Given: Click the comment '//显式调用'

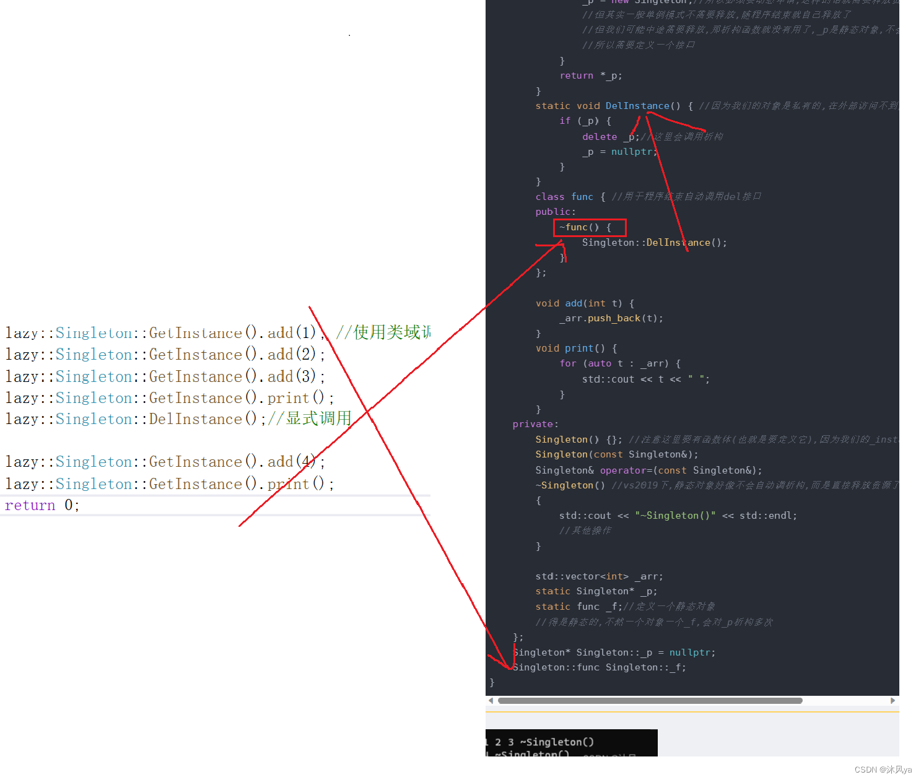Looking at the screenshot, I should point(310,418).
